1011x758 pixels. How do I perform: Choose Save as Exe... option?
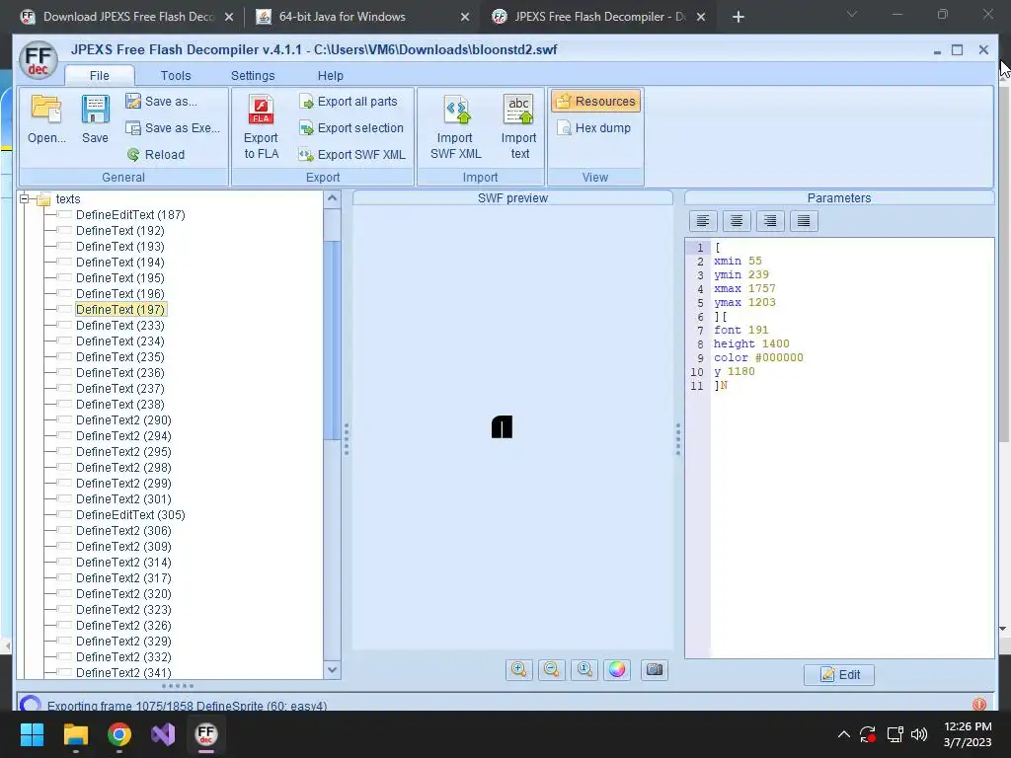(173, 128)
